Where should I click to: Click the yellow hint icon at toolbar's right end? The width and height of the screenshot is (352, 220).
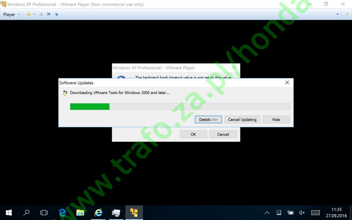pos(347,14)
